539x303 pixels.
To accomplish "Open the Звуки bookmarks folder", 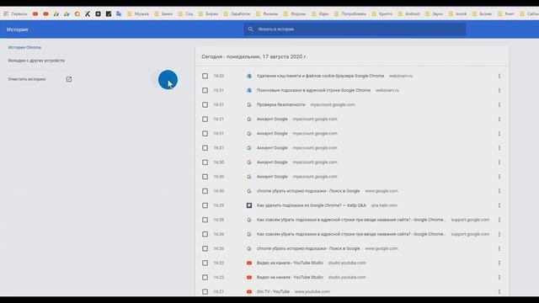I will pyautogui.click(x=435, y=13).
